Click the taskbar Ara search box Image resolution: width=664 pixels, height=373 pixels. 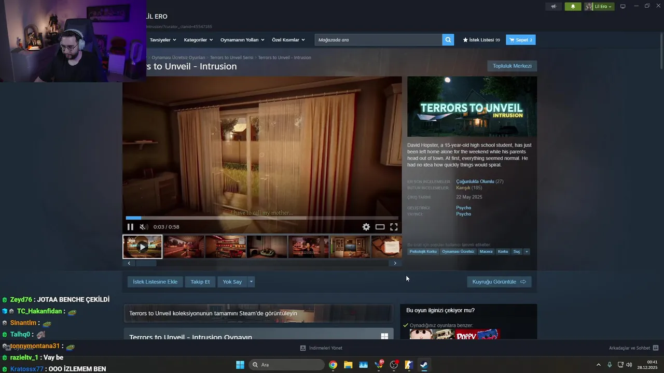[x=286, y=365]
